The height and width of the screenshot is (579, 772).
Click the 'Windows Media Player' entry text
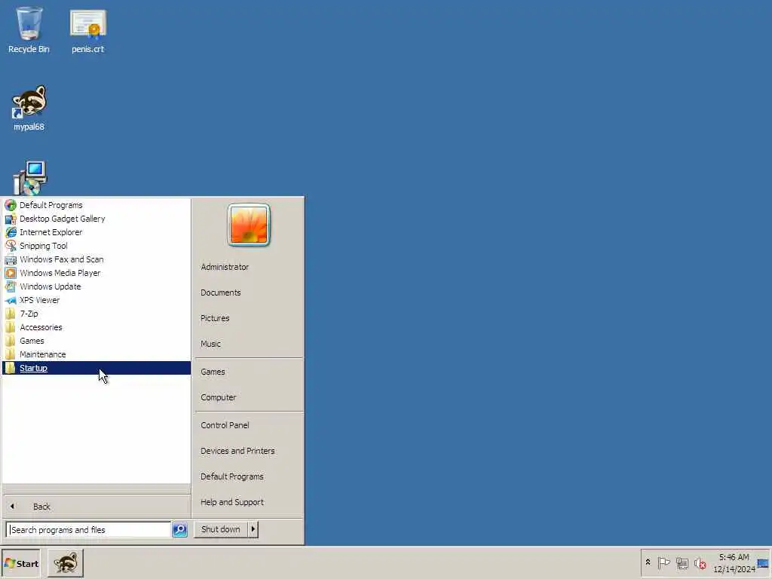[60, 273]
